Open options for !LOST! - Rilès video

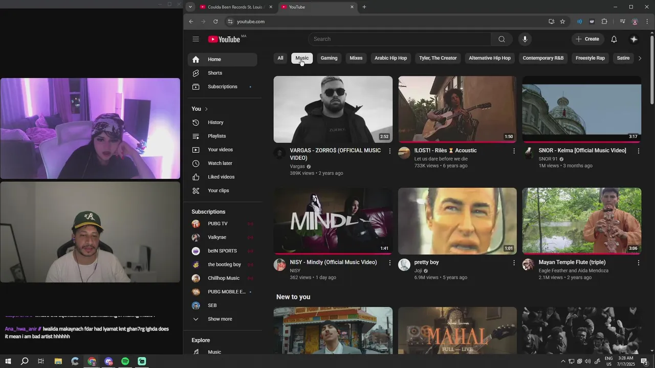tap(514, 151)
